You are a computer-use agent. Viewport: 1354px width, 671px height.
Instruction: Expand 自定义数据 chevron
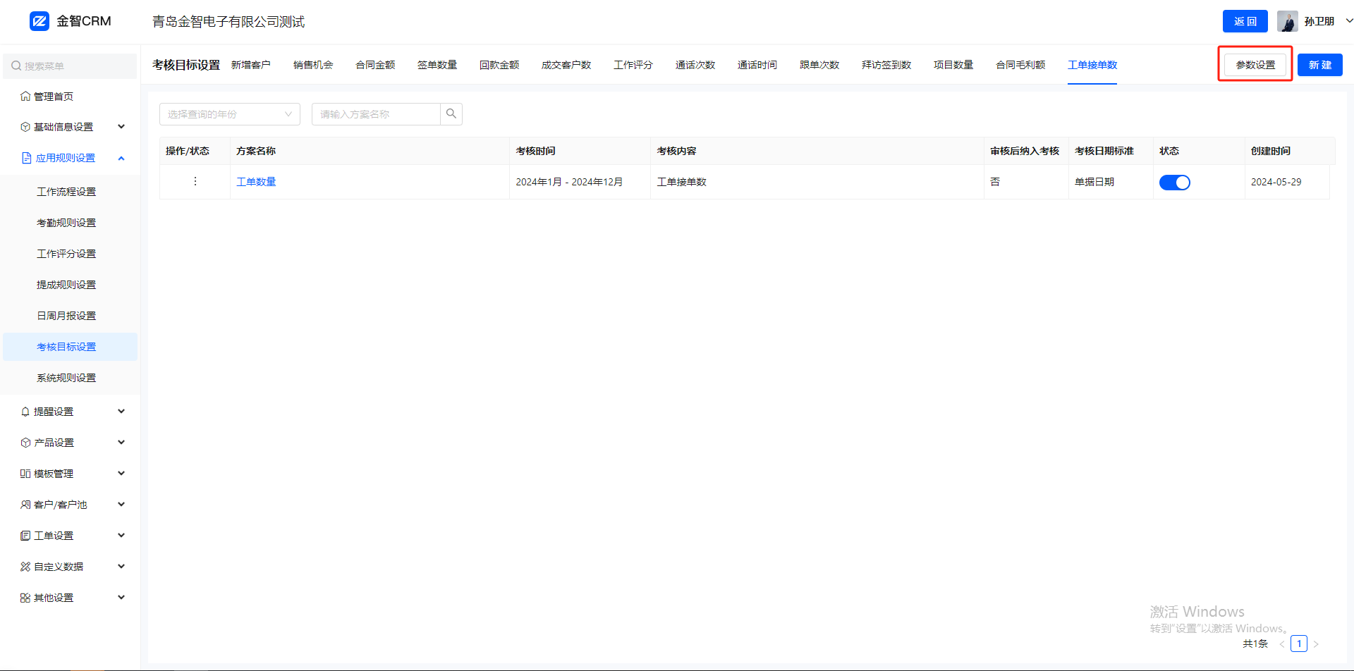(x=121, y=567)
